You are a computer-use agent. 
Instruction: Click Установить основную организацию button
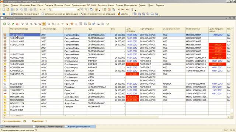click(60, 14)
